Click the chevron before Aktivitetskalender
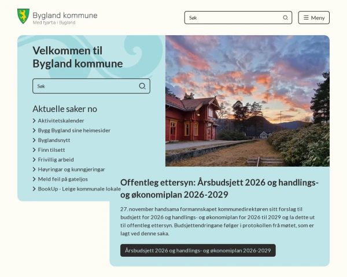 (x=34, y=121)
